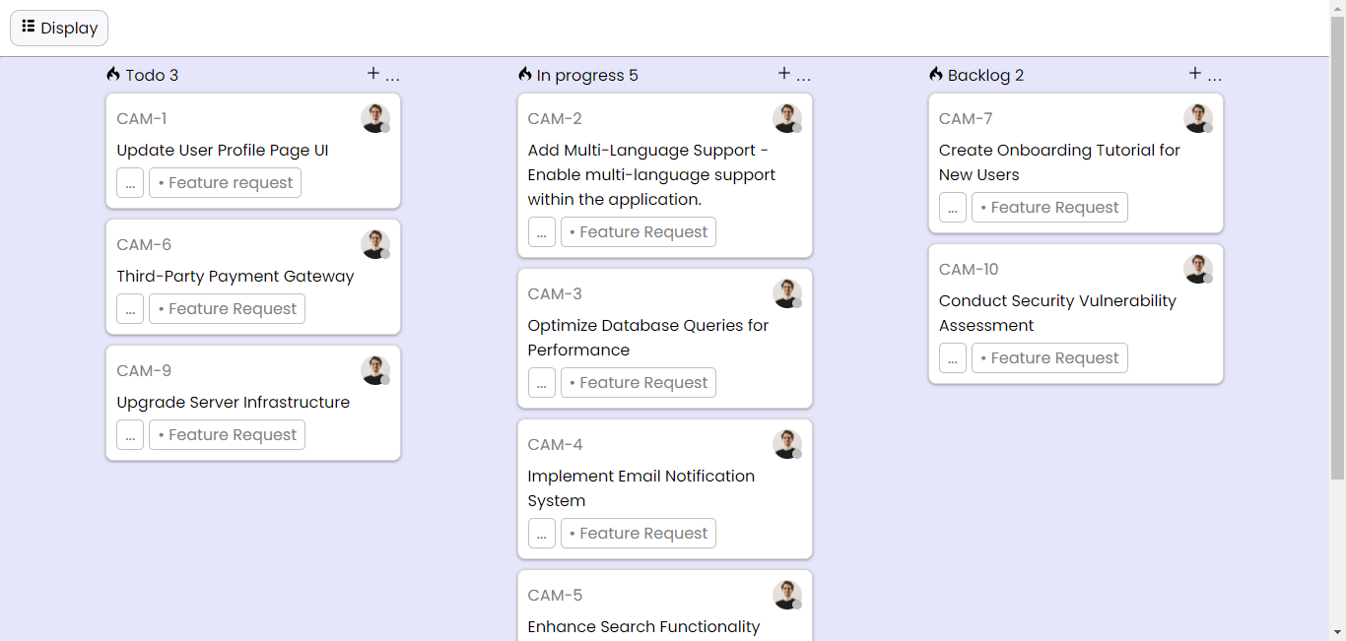
Task: Open the In progress column's overflow menu
Action: (804, 77)
